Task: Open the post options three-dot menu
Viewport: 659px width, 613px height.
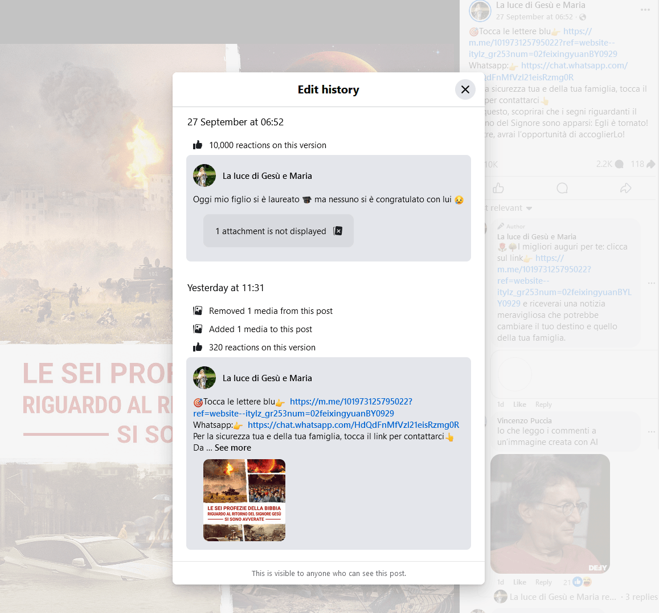Action: pos(645,10)
